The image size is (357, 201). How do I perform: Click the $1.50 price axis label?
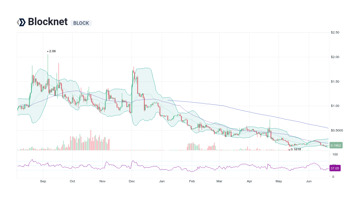pos(335,82)
